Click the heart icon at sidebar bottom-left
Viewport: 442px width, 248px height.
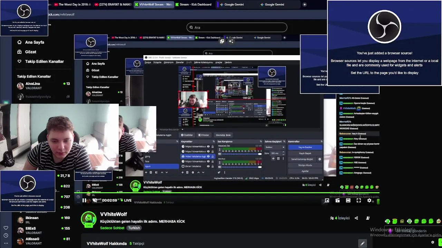(6, 228)
